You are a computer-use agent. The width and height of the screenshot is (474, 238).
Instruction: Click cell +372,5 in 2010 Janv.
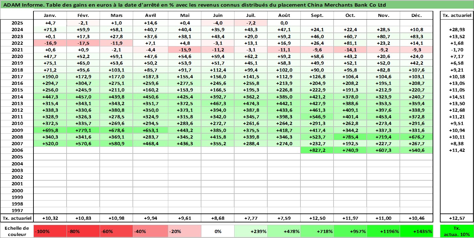pyautogui.click(x=50, y=123)
